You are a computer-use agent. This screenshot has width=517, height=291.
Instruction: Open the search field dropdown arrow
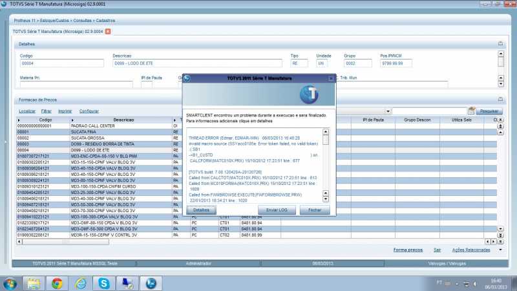tap(388, 111)
